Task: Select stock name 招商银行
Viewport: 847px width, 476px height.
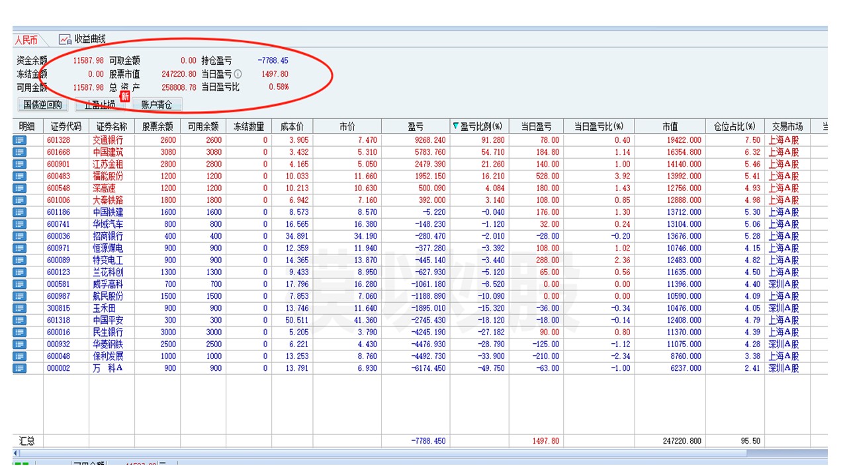Action: pyautogui.click(x=108, y=236)
